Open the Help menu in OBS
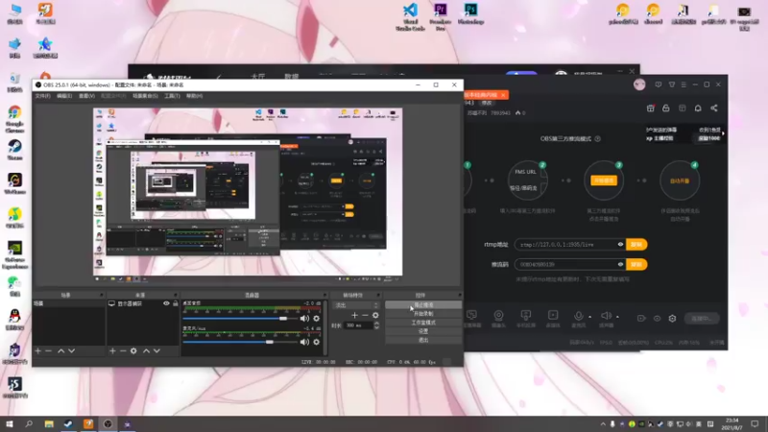 pyautogui.click(x=195, y=96)
